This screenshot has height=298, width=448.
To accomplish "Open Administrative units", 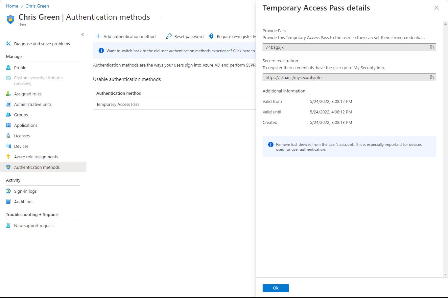I will pyautogui.click(x=33, y=104).
